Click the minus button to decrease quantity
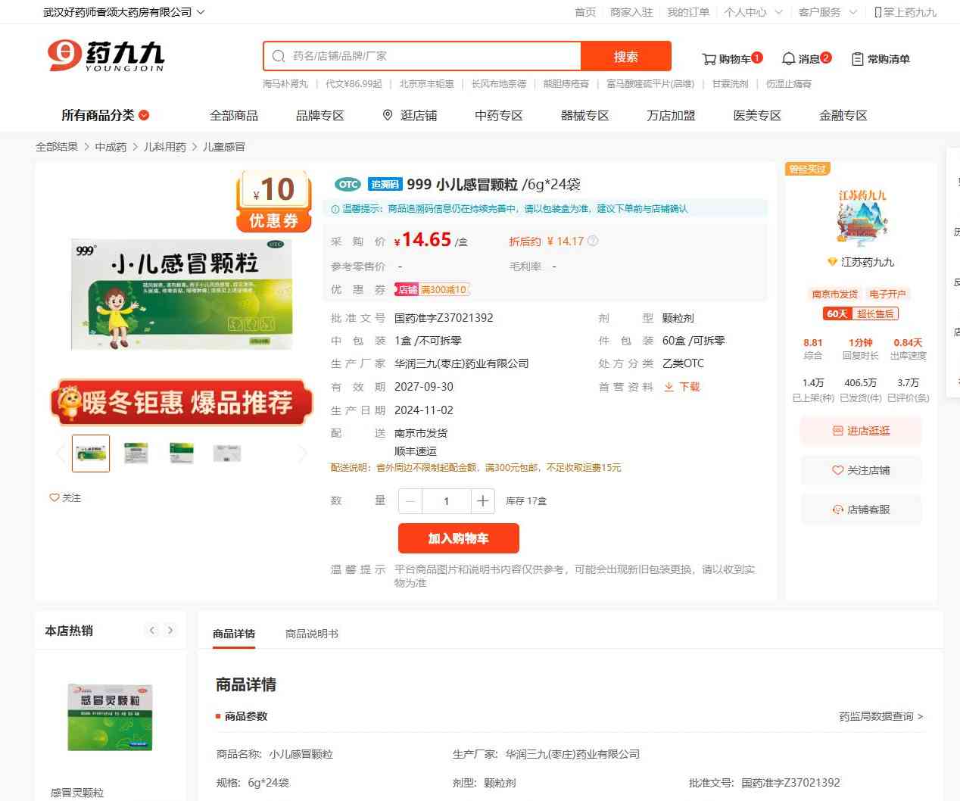 (x=410, y=501)
